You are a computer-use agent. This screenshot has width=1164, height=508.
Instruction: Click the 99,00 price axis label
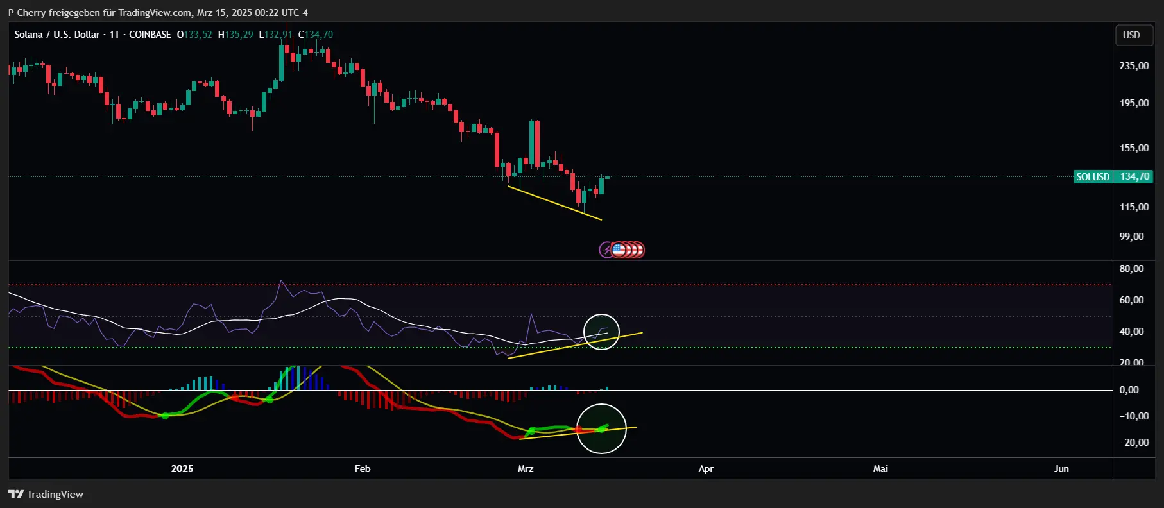click(x=1131, y=237)
